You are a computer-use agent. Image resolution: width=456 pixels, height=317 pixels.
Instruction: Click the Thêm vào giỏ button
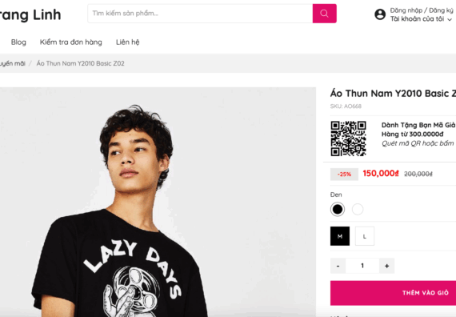tap(393, 293)
